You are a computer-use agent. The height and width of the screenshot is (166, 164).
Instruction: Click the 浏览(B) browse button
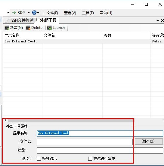(x=149, y=141)
